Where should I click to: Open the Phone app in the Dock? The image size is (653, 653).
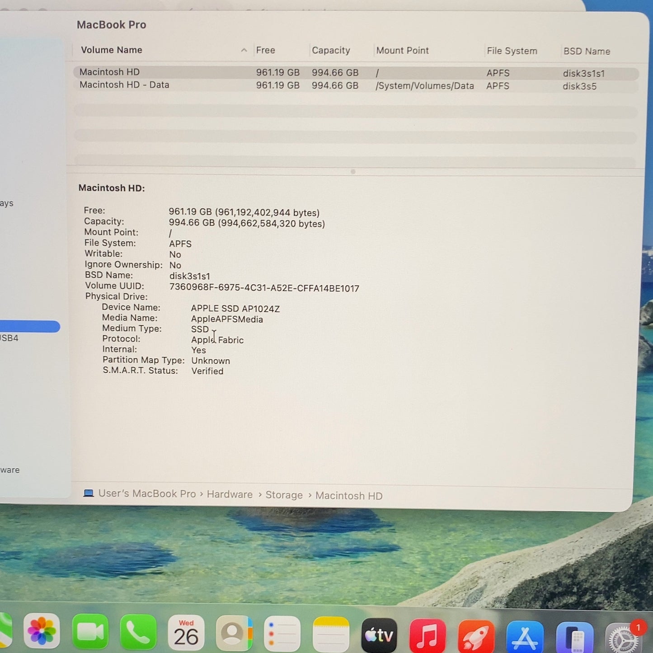[x=138, y=632]
